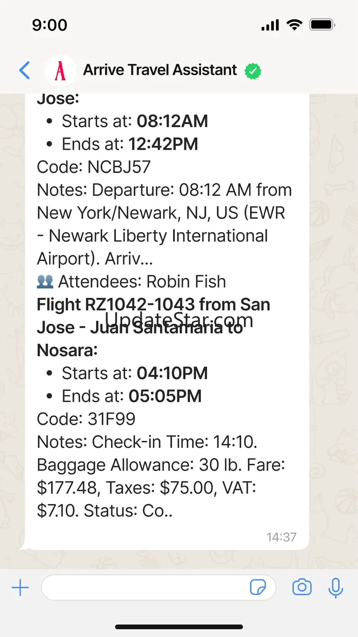The height and width of the screenshot is (637, 358).
Task: Click the green verified badge
Action: (252, 71)
